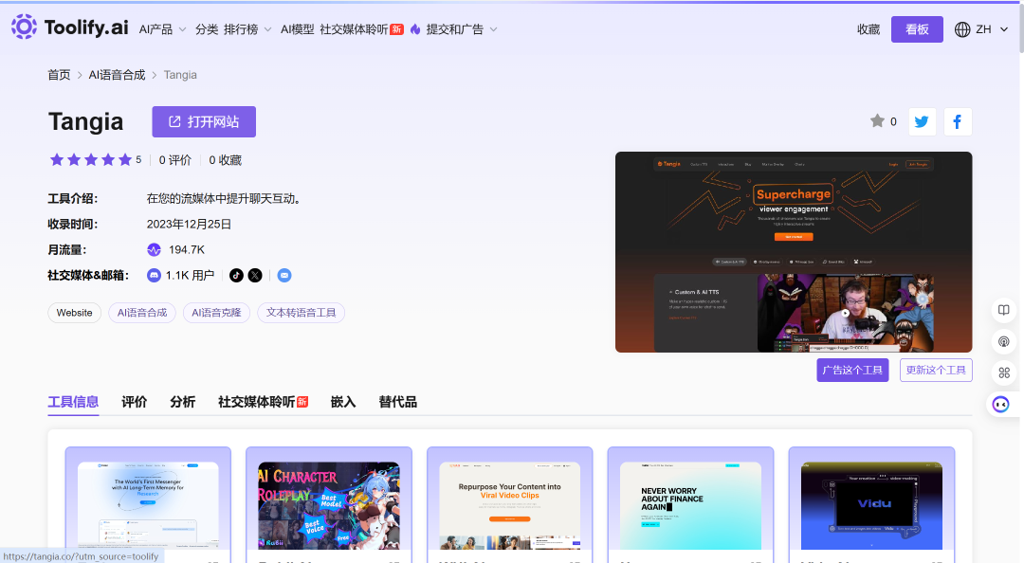Switch to the 替代品 tab
Viewport: 1024px width, 563px height.
397,402
